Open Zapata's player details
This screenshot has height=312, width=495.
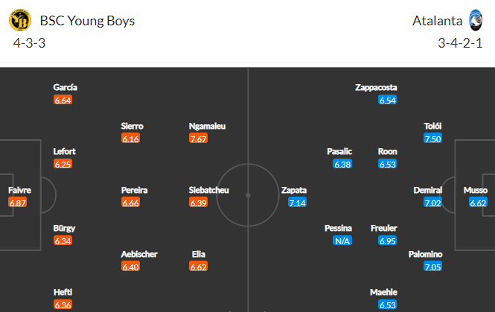pos(294,190)
